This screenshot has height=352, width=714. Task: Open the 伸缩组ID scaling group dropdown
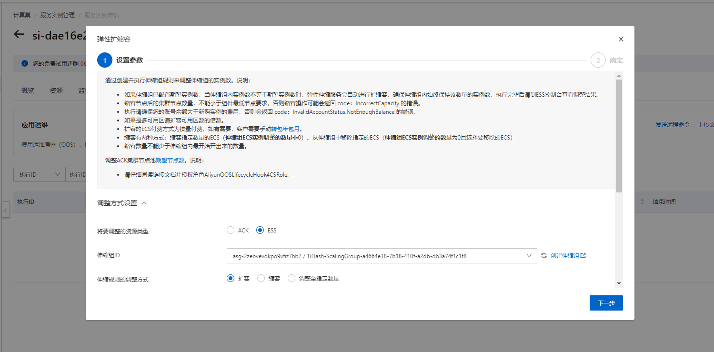(382, 256)
